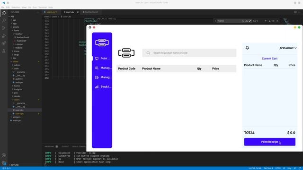
Task: Close the VS Code find widget
Action: click(277, 21)
